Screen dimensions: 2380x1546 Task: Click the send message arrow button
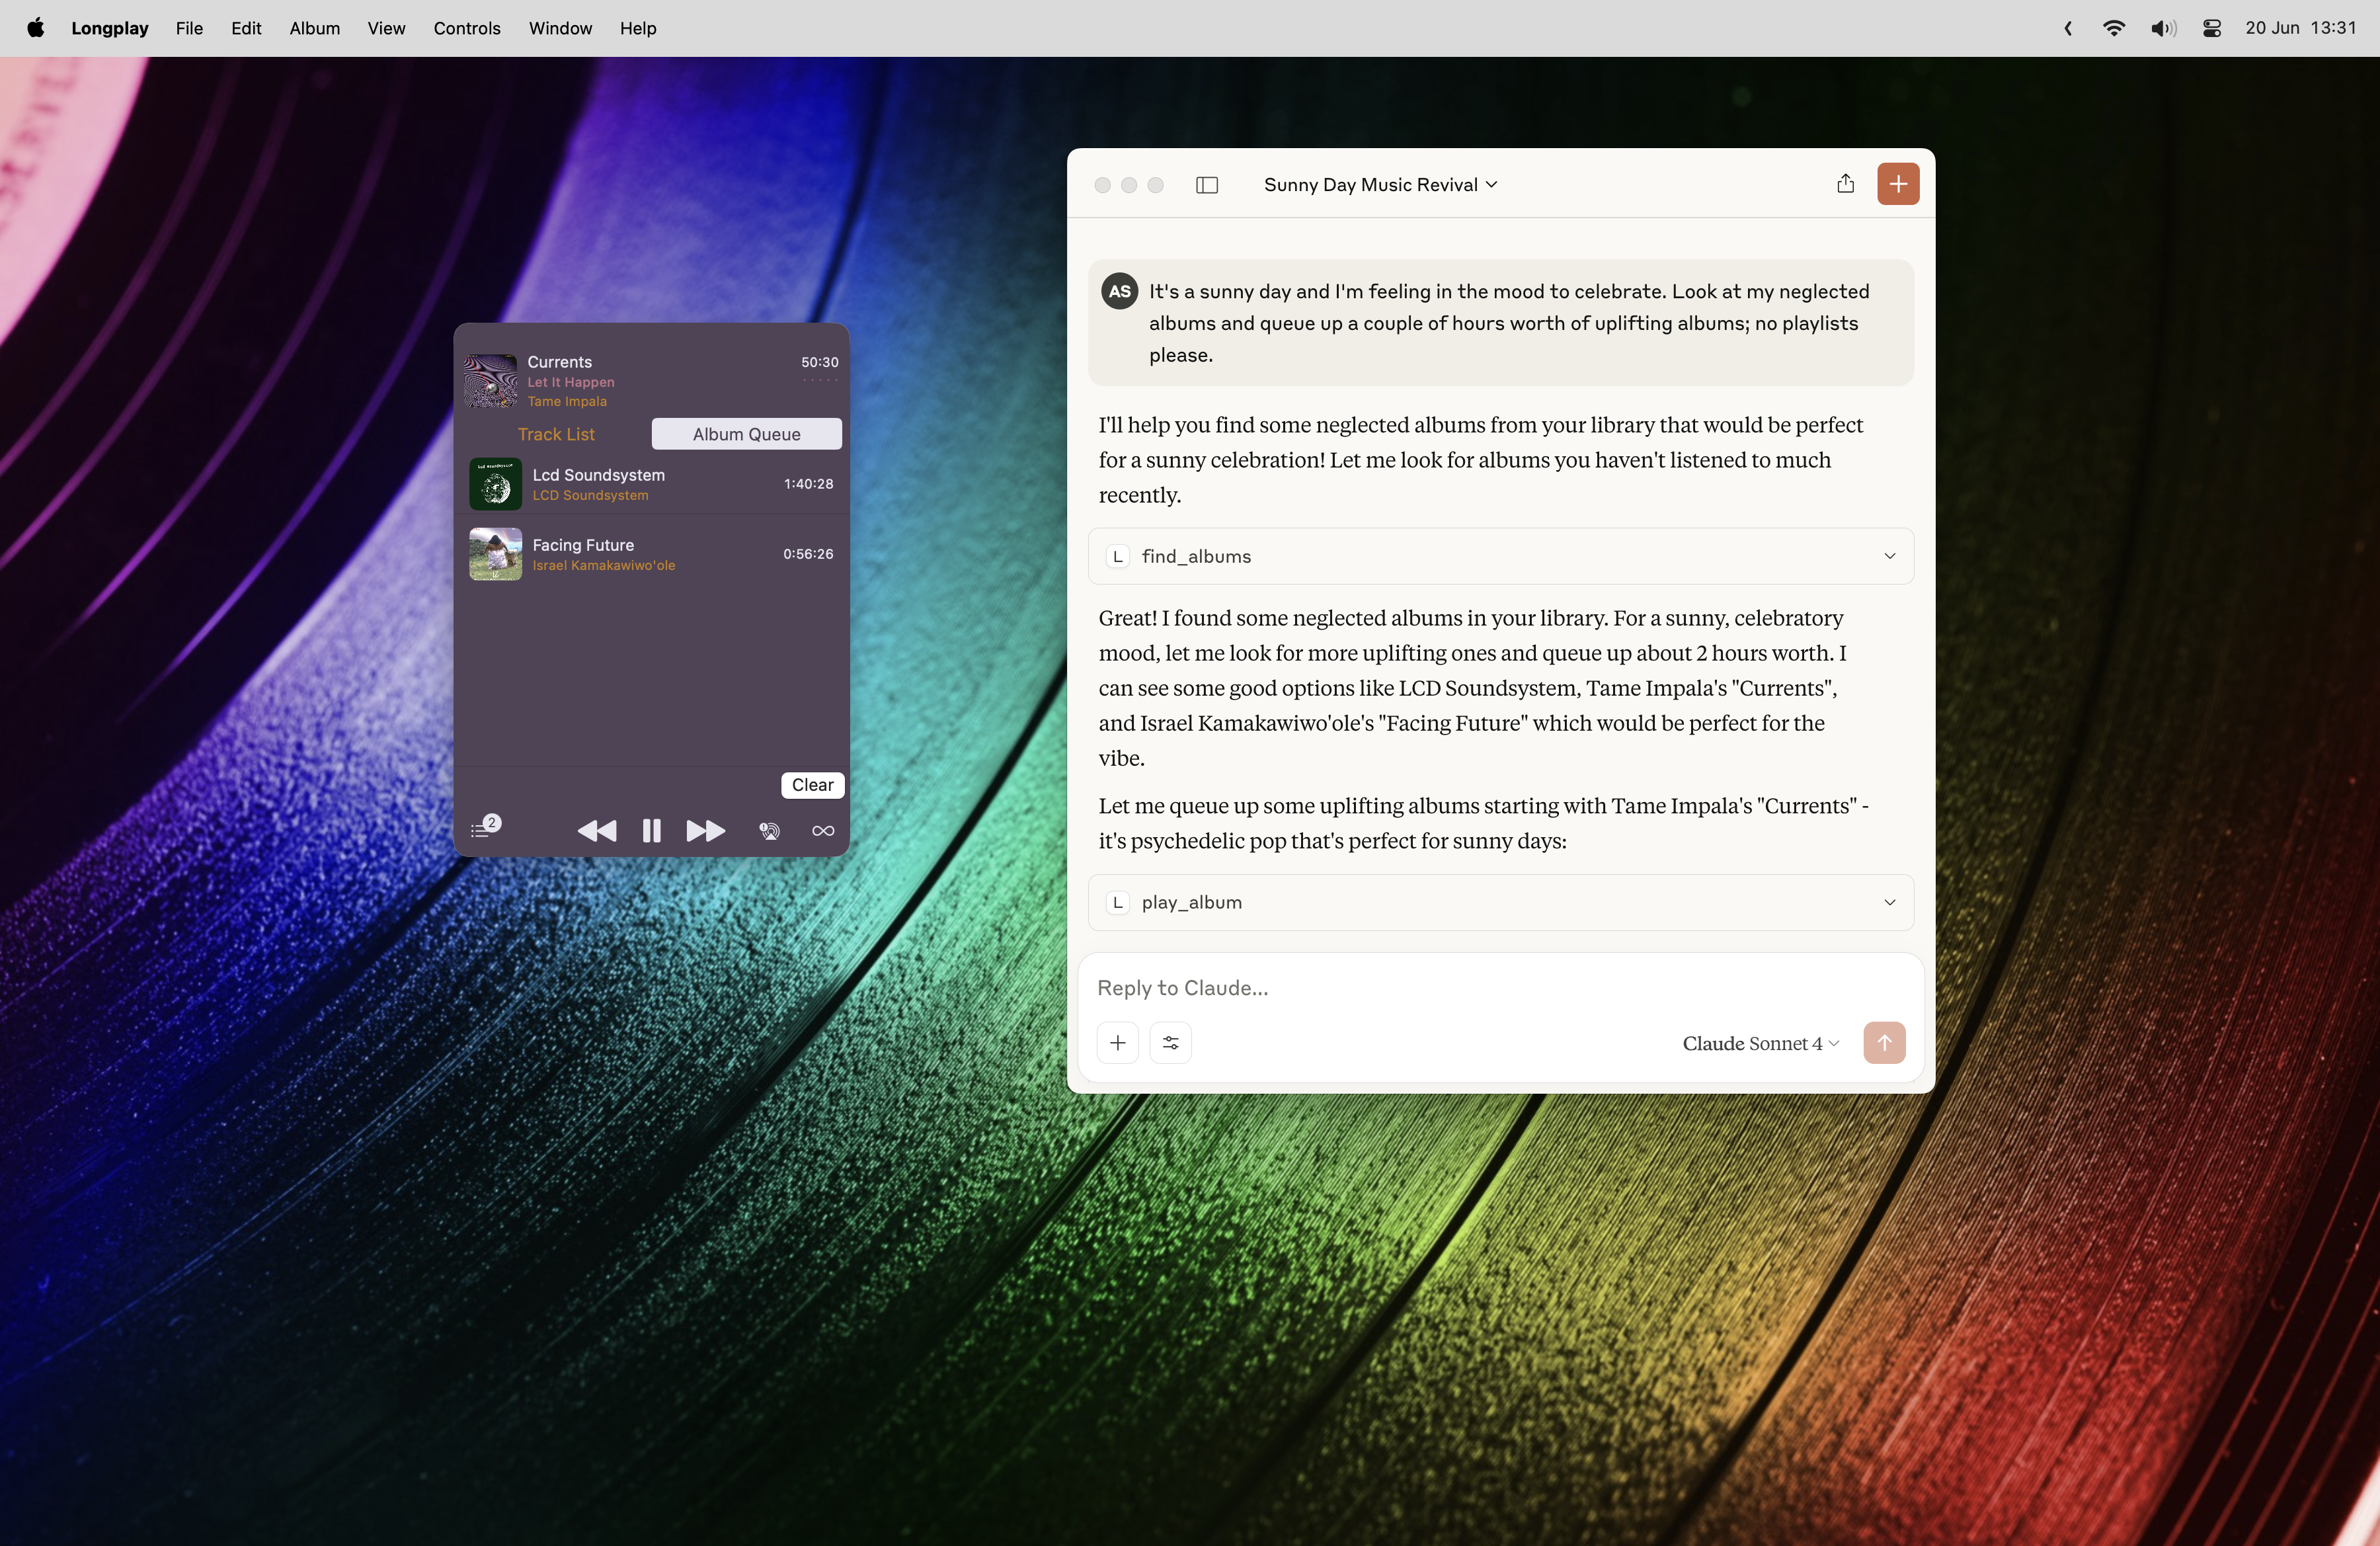(x=1884, y=1043)
